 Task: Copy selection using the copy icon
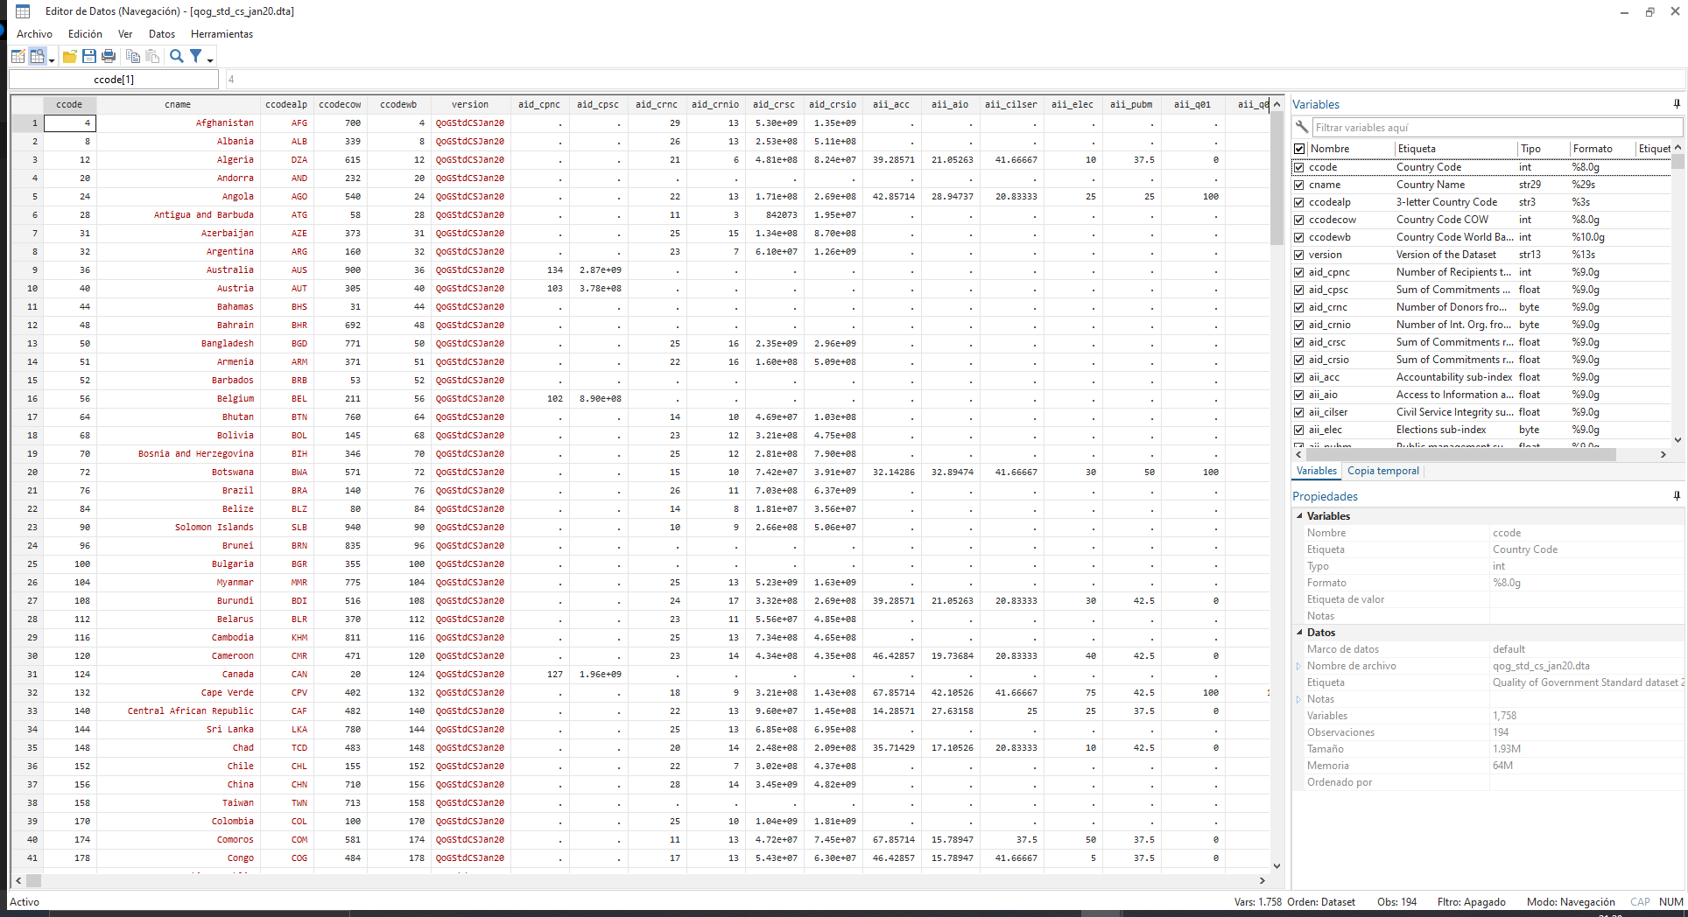[133, 57]
